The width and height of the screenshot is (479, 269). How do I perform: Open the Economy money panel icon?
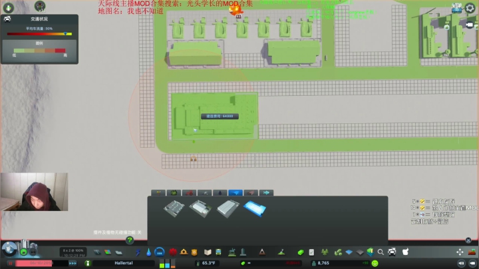point(301,252)
